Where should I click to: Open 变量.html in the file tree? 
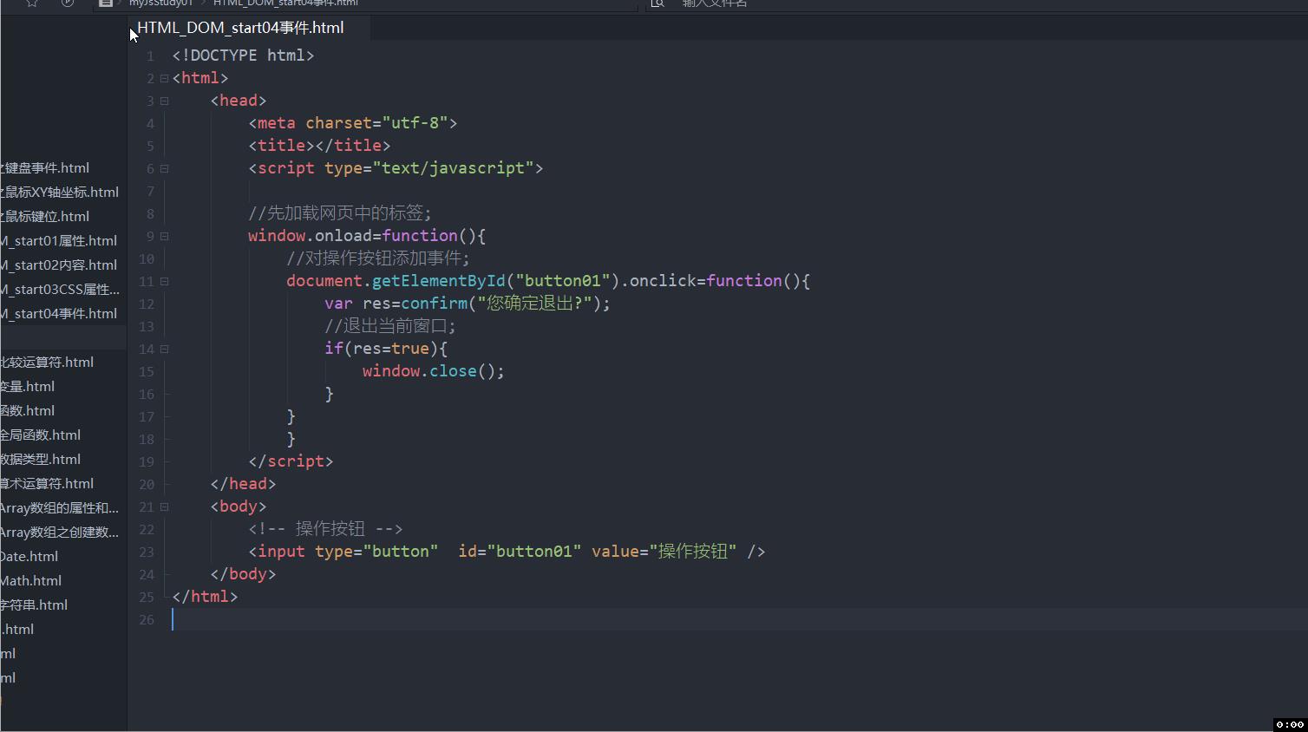coord(28,387)
